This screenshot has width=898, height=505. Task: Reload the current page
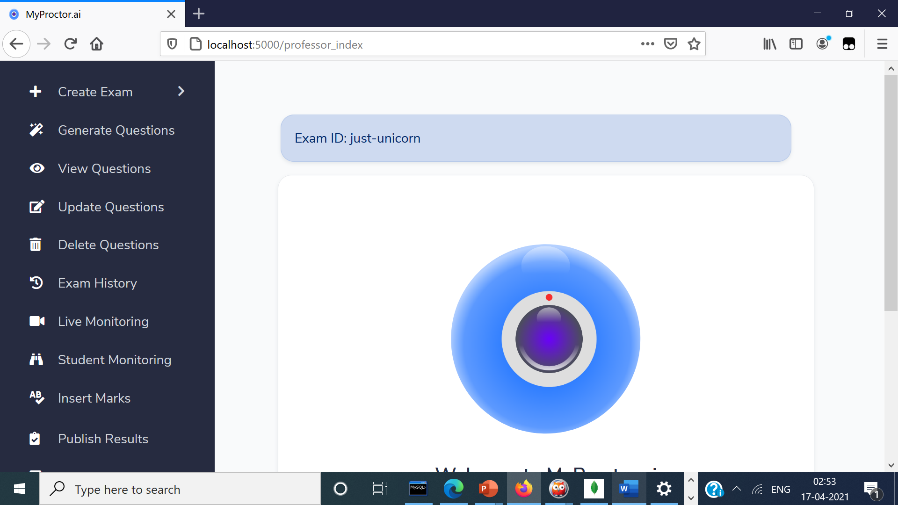coord(71,44)
